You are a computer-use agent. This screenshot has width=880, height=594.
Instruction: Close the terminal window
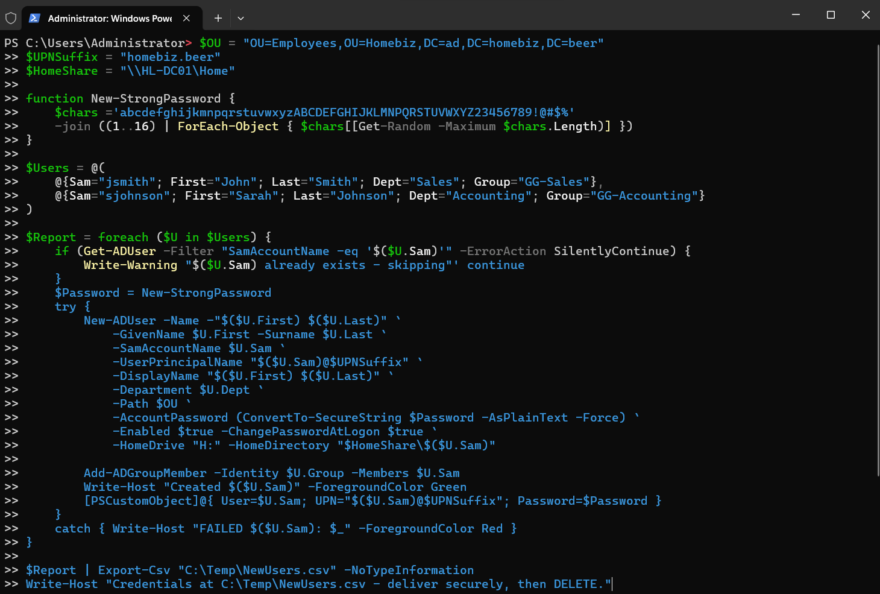[x=866, y=14]
